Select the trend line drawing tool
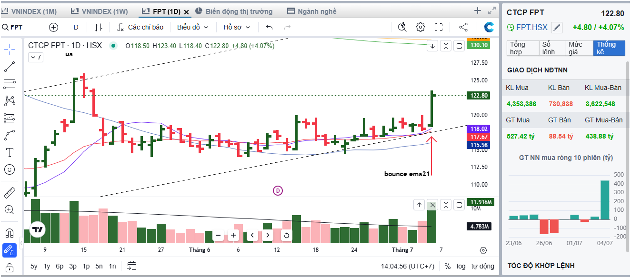This screenshot has width=631, height=278. tap(10, 67)
